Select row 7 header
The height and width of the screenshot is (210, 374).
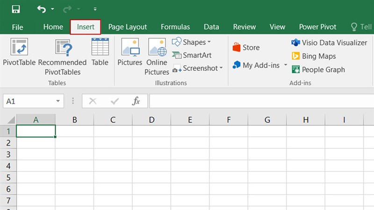click(8, 201)
